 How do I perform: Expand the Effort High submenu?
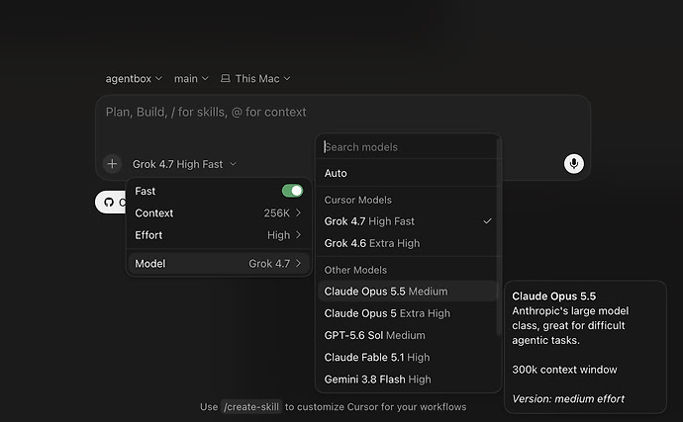click(218, 235)
